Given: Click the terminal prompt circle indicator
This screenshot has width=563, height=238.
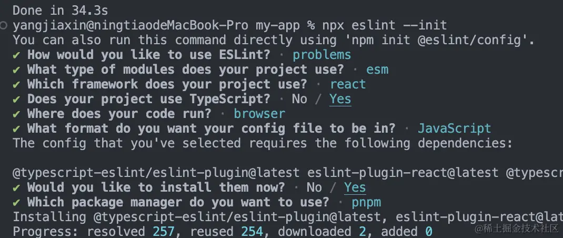Looking at the screenshot, I should click(x=4, y=25).
